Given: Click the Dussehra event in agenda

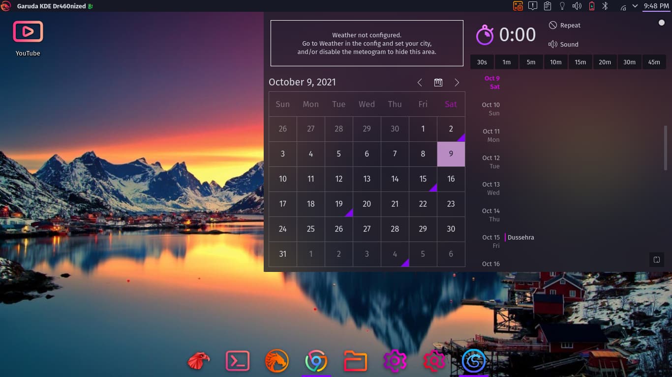Looking at the screenshot, I should [x=520, y=238].
